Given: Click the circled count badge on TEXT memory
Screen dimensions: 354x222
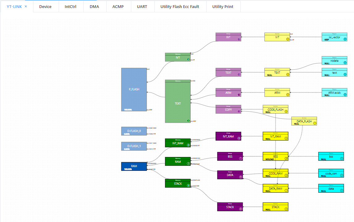Looking at the screenshot, I should pyautogui.click(x=188, y=121).
